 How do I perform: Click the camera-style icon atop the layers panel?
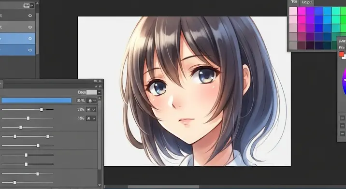pyautogui.click(x=27, y=5)
